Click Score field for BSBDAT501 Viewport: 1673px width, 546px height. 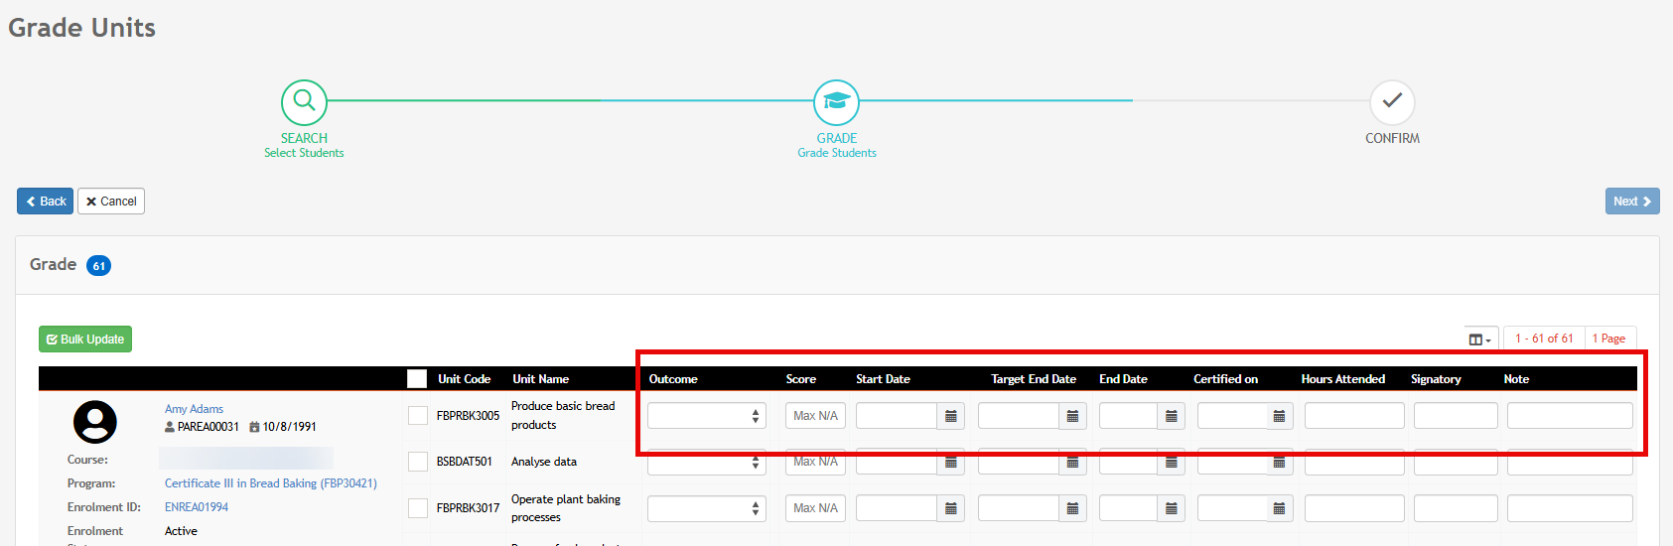(x=815, y=462)
